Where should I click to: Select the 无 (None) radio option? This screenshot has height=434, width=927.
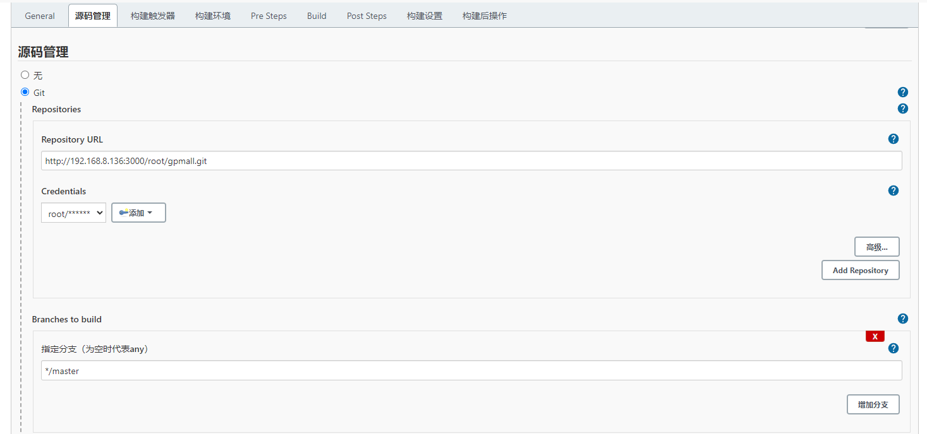tap(25, 75)
